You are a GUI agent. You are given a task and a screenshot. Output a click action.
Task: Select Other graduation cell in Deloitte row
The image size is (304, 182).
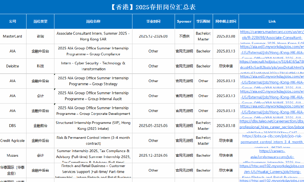(x=153, y=66)
